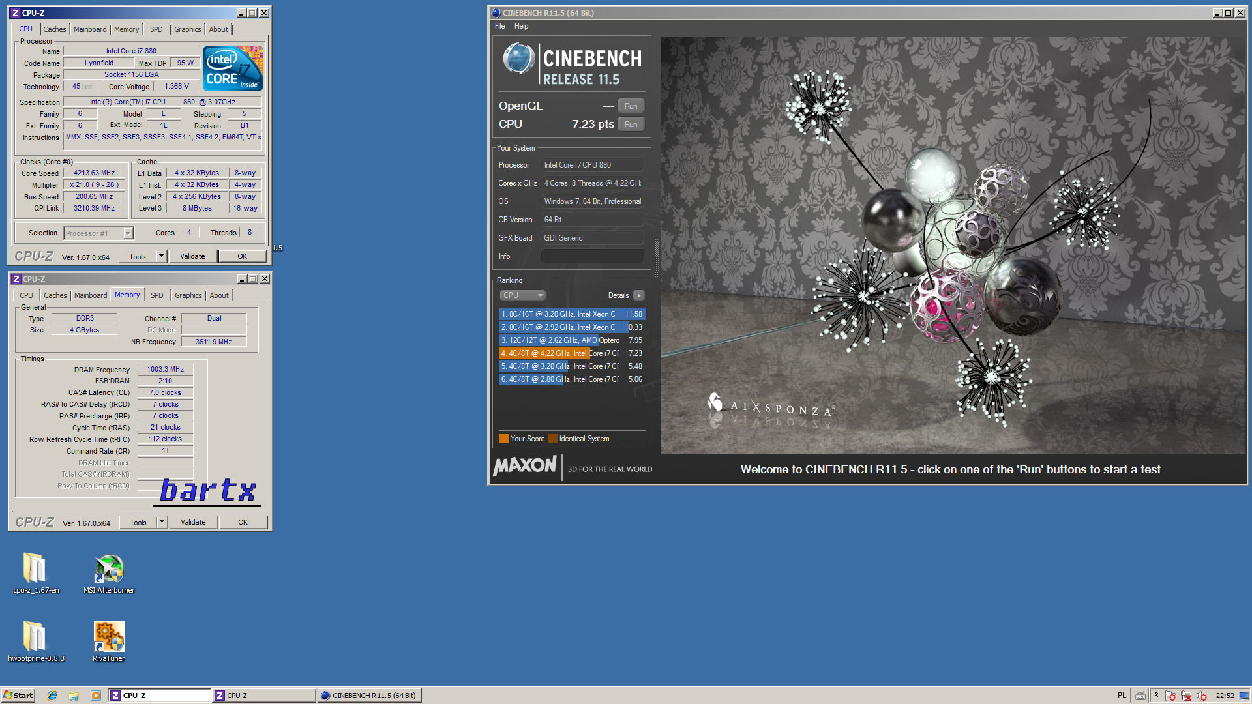The image size is (1252, 704).
Task: Select ranking row 1 Intel Xeon 11.58
Action: 572,314
